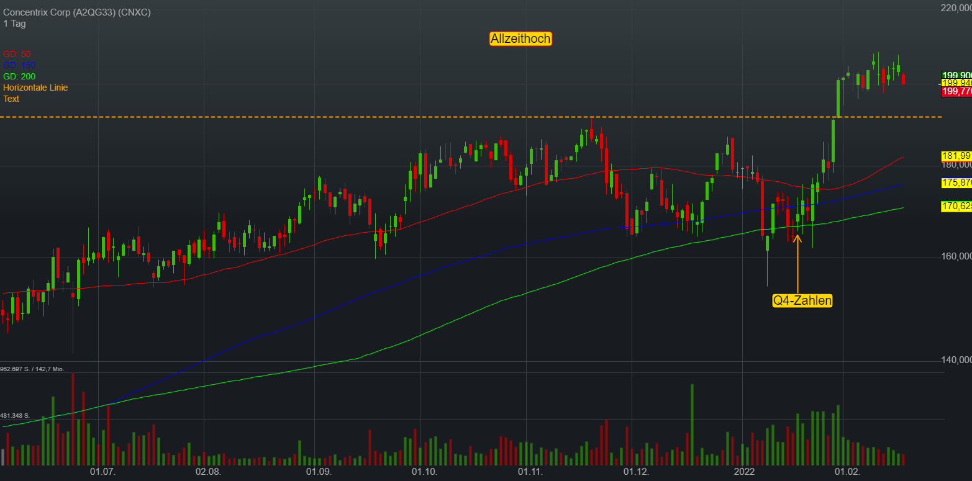972x481 pixels.
Task: Click the 01.07. date axis label
Action: (102, 472)
